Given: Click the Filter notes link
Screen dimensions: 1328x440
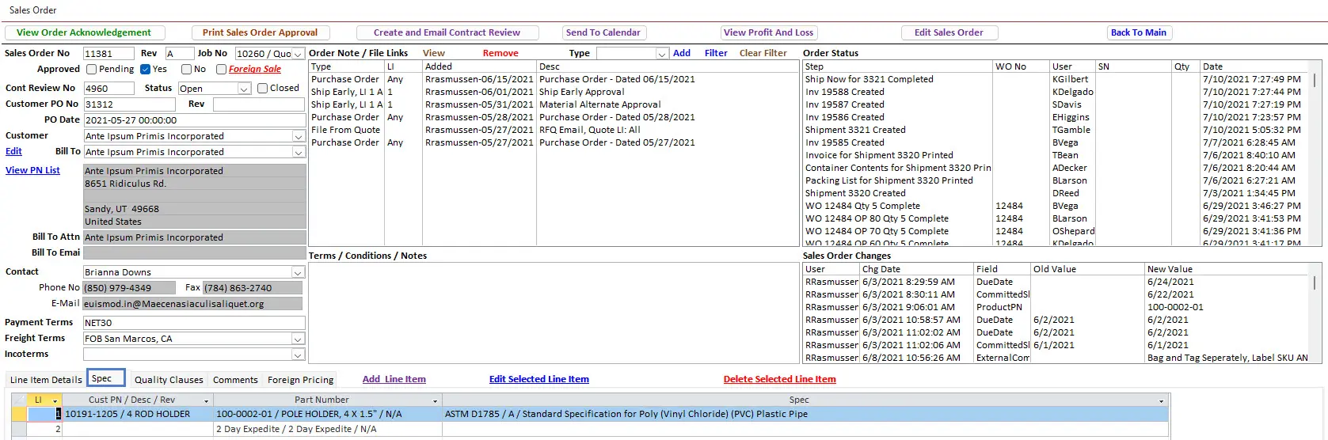Looking at the screenshot, I should [x=716, y=53].
